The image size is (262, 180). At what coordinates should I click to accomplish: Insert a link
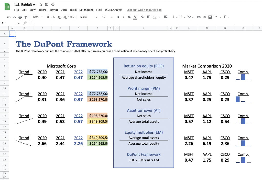pos(199,17)
